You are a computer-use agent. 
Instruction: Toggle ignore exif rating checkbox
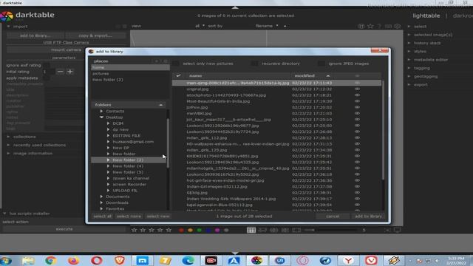(46, 65)
